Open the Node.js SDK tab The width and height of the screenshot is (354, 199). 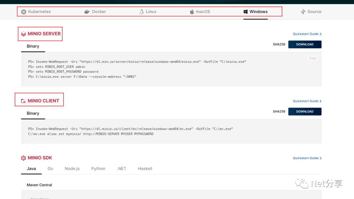[72, 169]
